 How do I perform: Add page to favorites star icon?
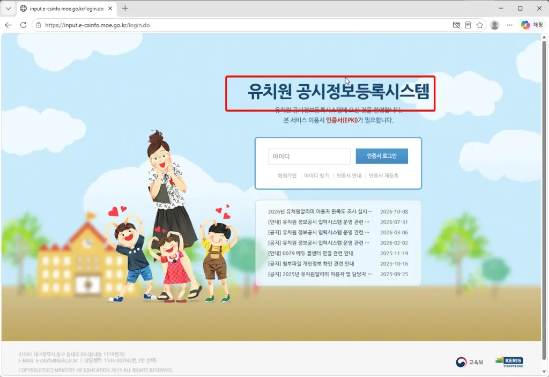(x=480, y=25)
